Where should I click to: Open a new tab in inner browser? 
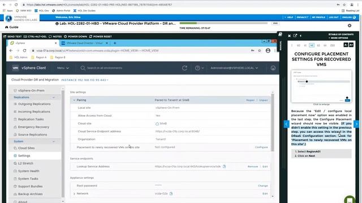pos(115,43)
